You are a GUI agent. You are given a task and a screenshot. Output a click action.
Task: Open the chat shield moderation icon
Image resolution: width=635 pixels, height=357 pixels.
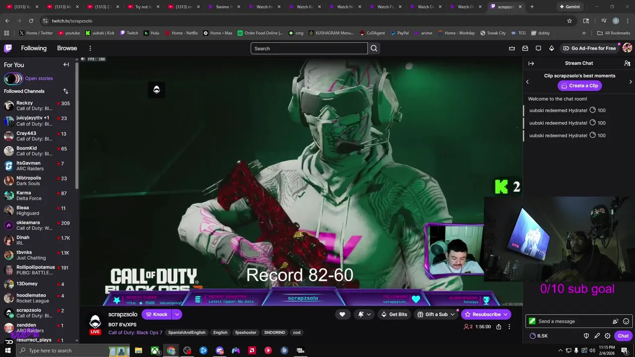tap(586, 336)
